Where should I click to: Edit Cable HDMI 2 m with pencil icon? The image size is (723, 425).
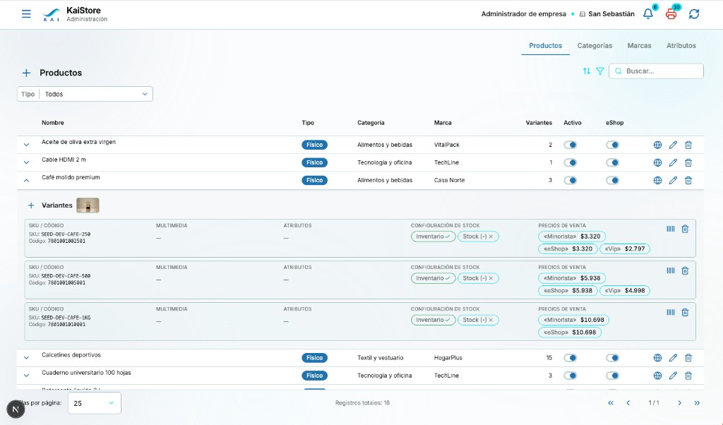[x=673, y=162]
